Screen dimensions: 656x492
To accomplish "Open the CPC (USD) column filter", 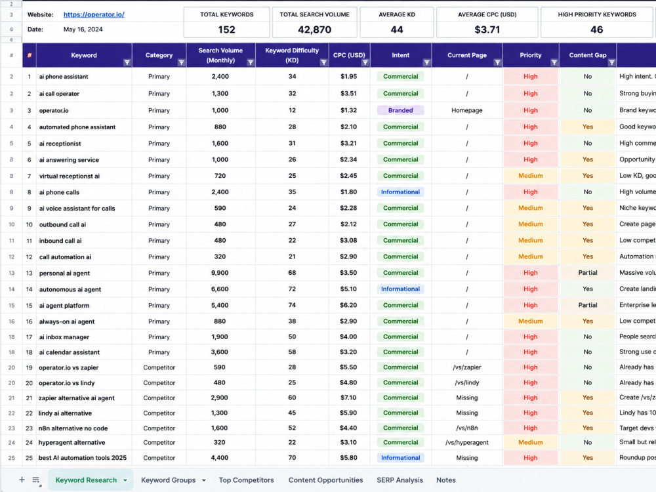I will 365,63.
